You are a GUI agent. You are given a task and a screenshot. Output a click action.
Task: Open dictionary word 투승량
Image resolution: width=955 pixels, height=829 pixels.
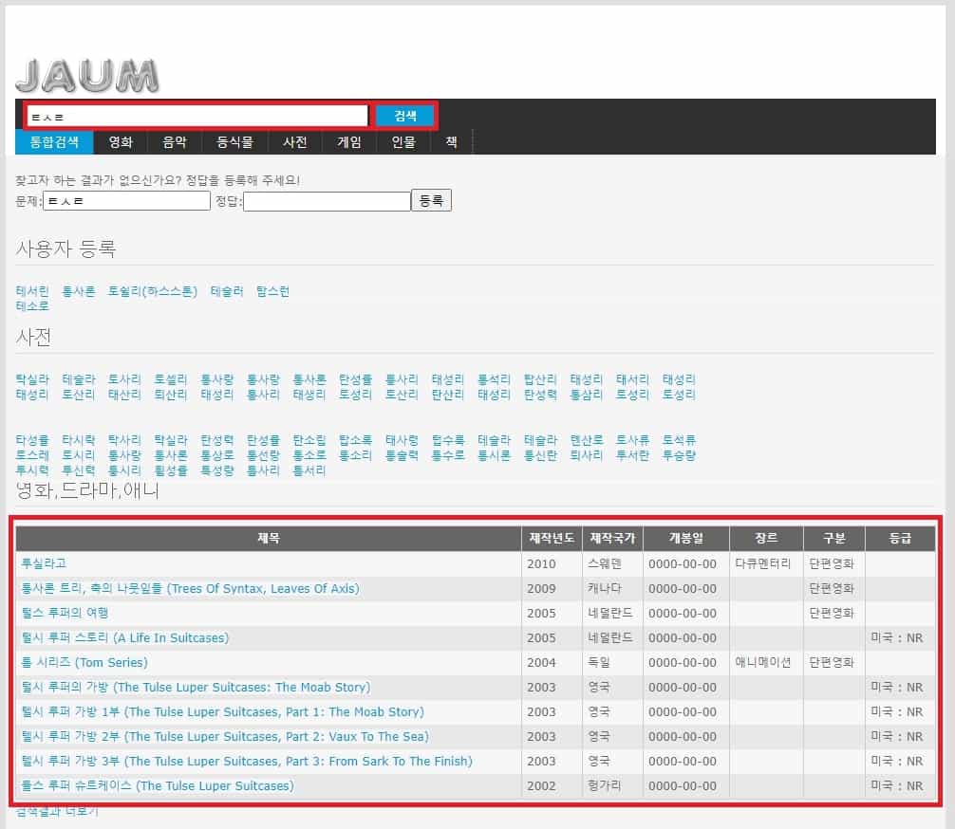click(x=679, y=454)
